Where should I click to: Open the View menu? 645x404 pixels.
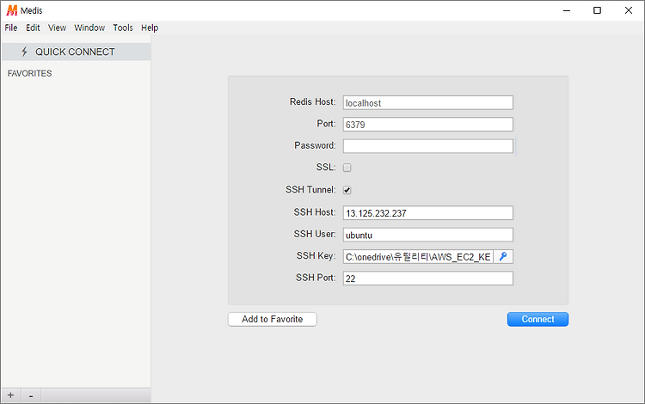coord(57,28)
